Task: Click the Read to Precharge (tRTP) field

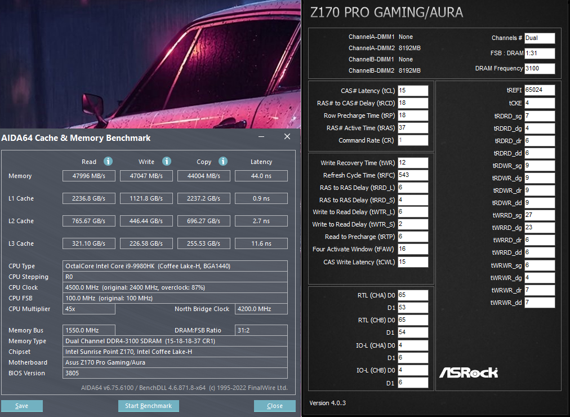Action: 413,237
